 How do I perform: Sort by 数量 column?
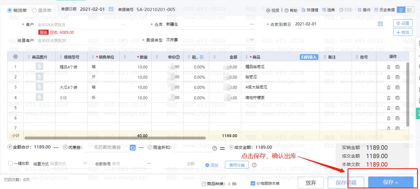click(x=125, y=57)
